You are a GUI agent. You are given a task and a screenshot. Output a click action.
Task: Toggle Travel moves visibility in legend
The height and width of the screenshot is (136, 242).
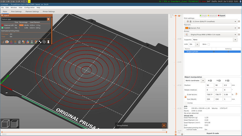pyautogui.click(x=3, y=42)
